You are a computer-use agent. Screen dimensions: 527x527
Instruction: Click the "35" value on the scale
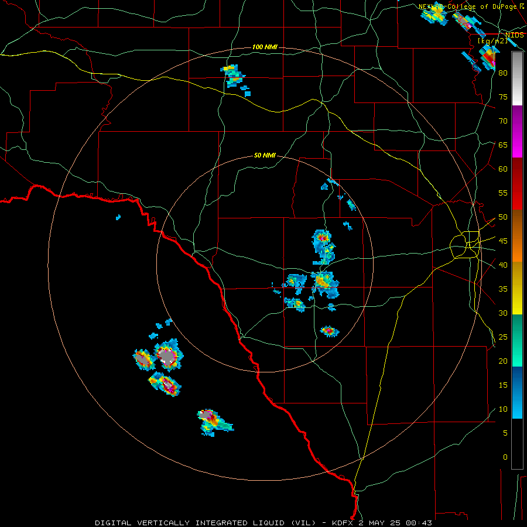tap(503, 289)
